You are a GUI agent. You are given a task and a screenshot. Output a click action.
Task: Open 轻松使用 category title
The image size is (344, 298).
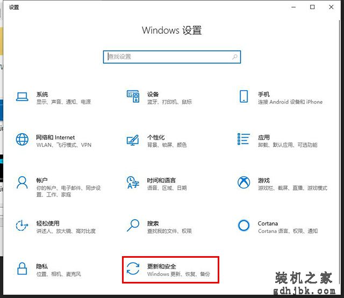tap(48, 223)
